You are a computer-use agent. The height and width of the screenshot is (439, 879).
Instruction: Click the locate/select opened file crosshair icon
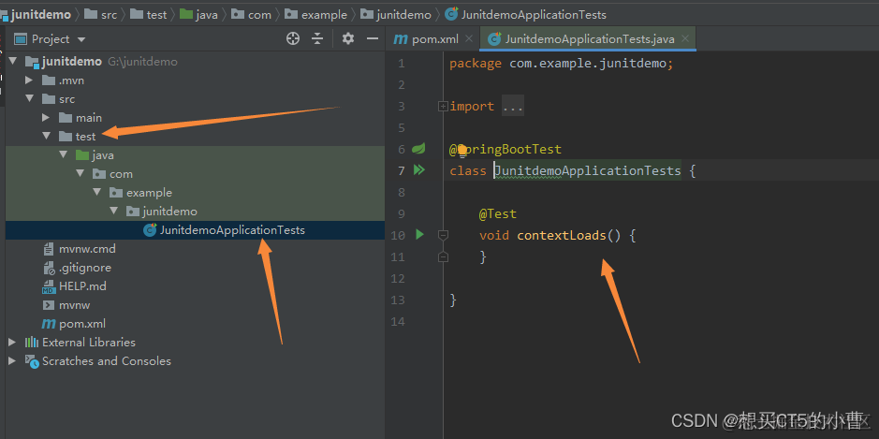pos(293,38)
